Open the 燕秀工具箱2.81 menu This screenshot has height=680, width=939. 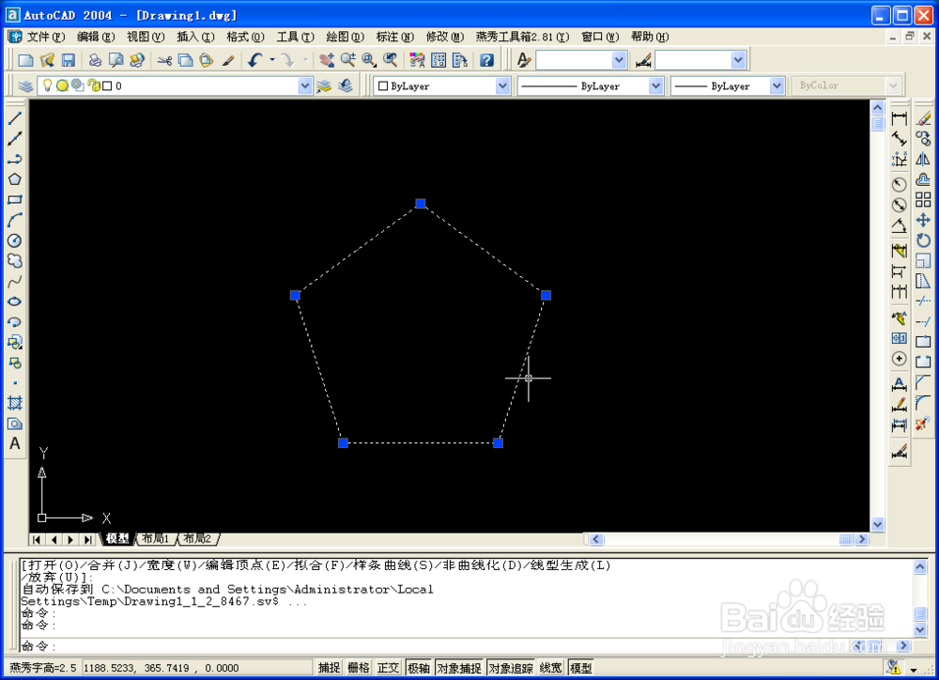click(522, 37)
